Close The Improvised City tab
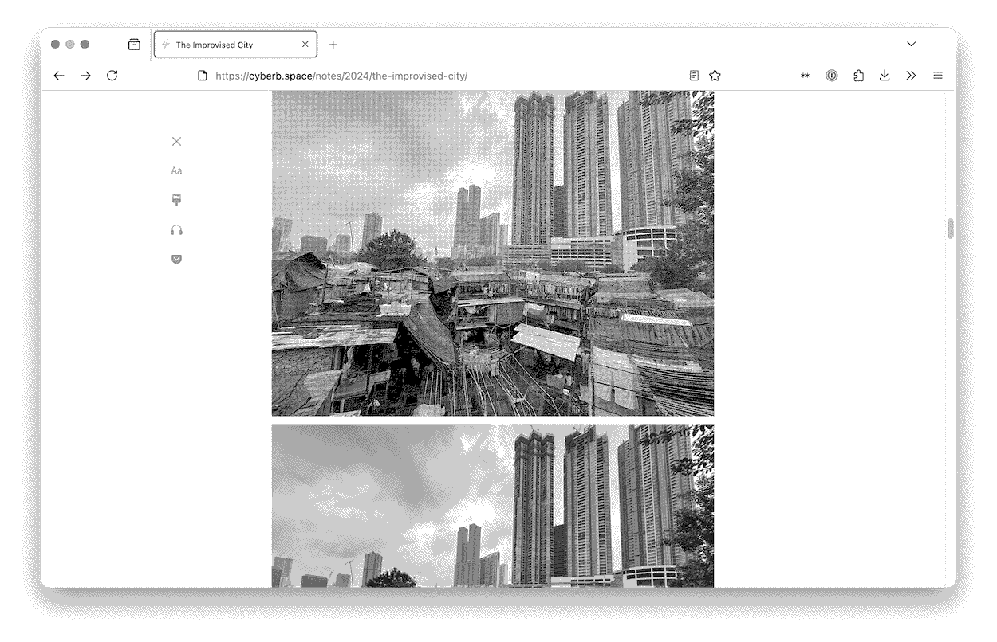The image size is (997, 642). point(305,45)
